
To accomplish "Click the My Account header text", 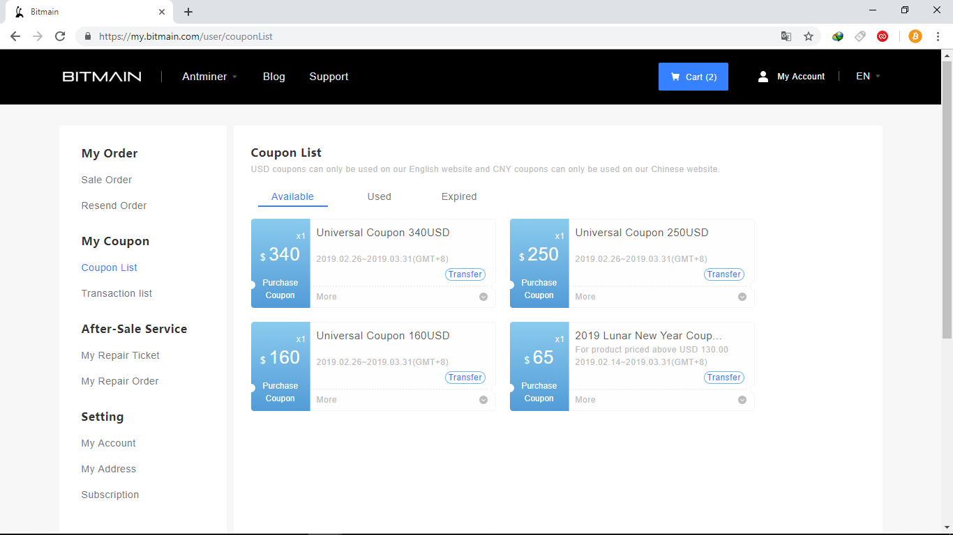I will tap(801, 77).
